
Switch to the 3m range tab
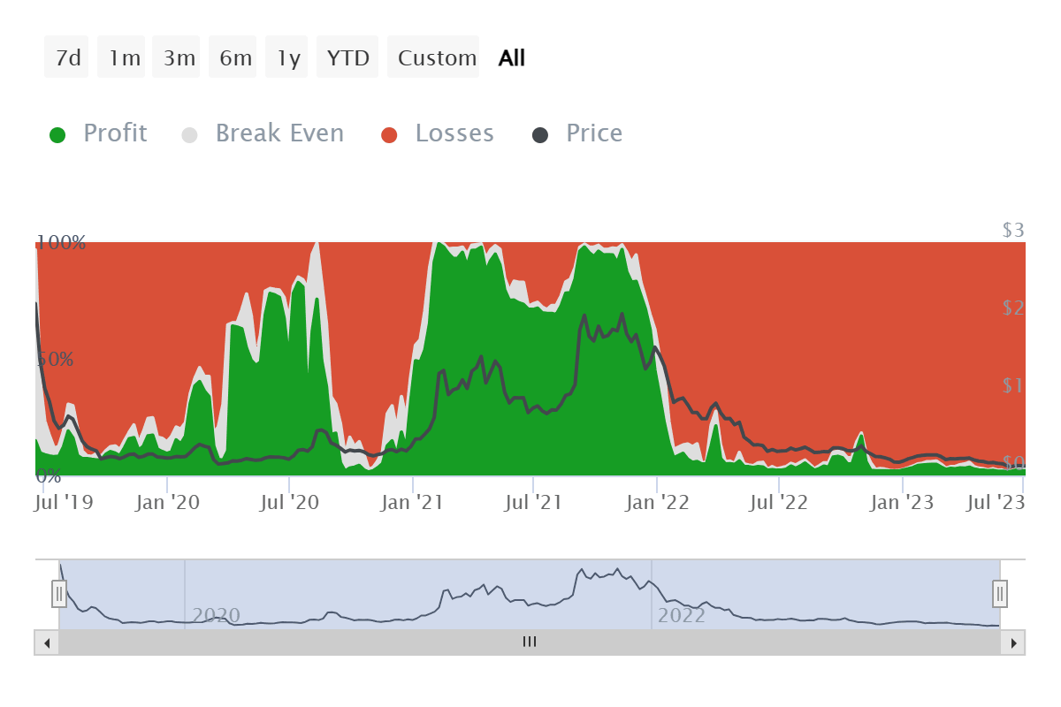(x=176, y=57)
